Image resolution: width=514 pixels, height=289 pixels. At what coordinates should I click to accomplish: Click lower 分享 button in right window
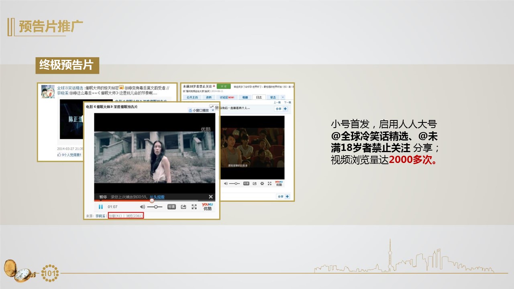pos(281,196)
